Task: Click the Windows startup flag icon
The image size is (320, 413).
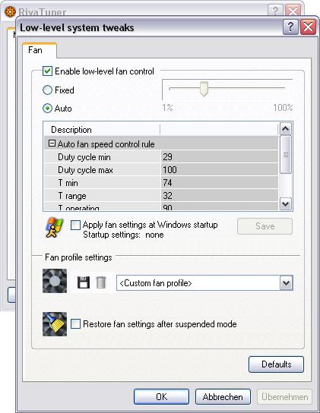Action: 55,227
